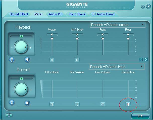153x120 pixels.
Task: Open the Audio I/O tab
Action: pos(56,14)
